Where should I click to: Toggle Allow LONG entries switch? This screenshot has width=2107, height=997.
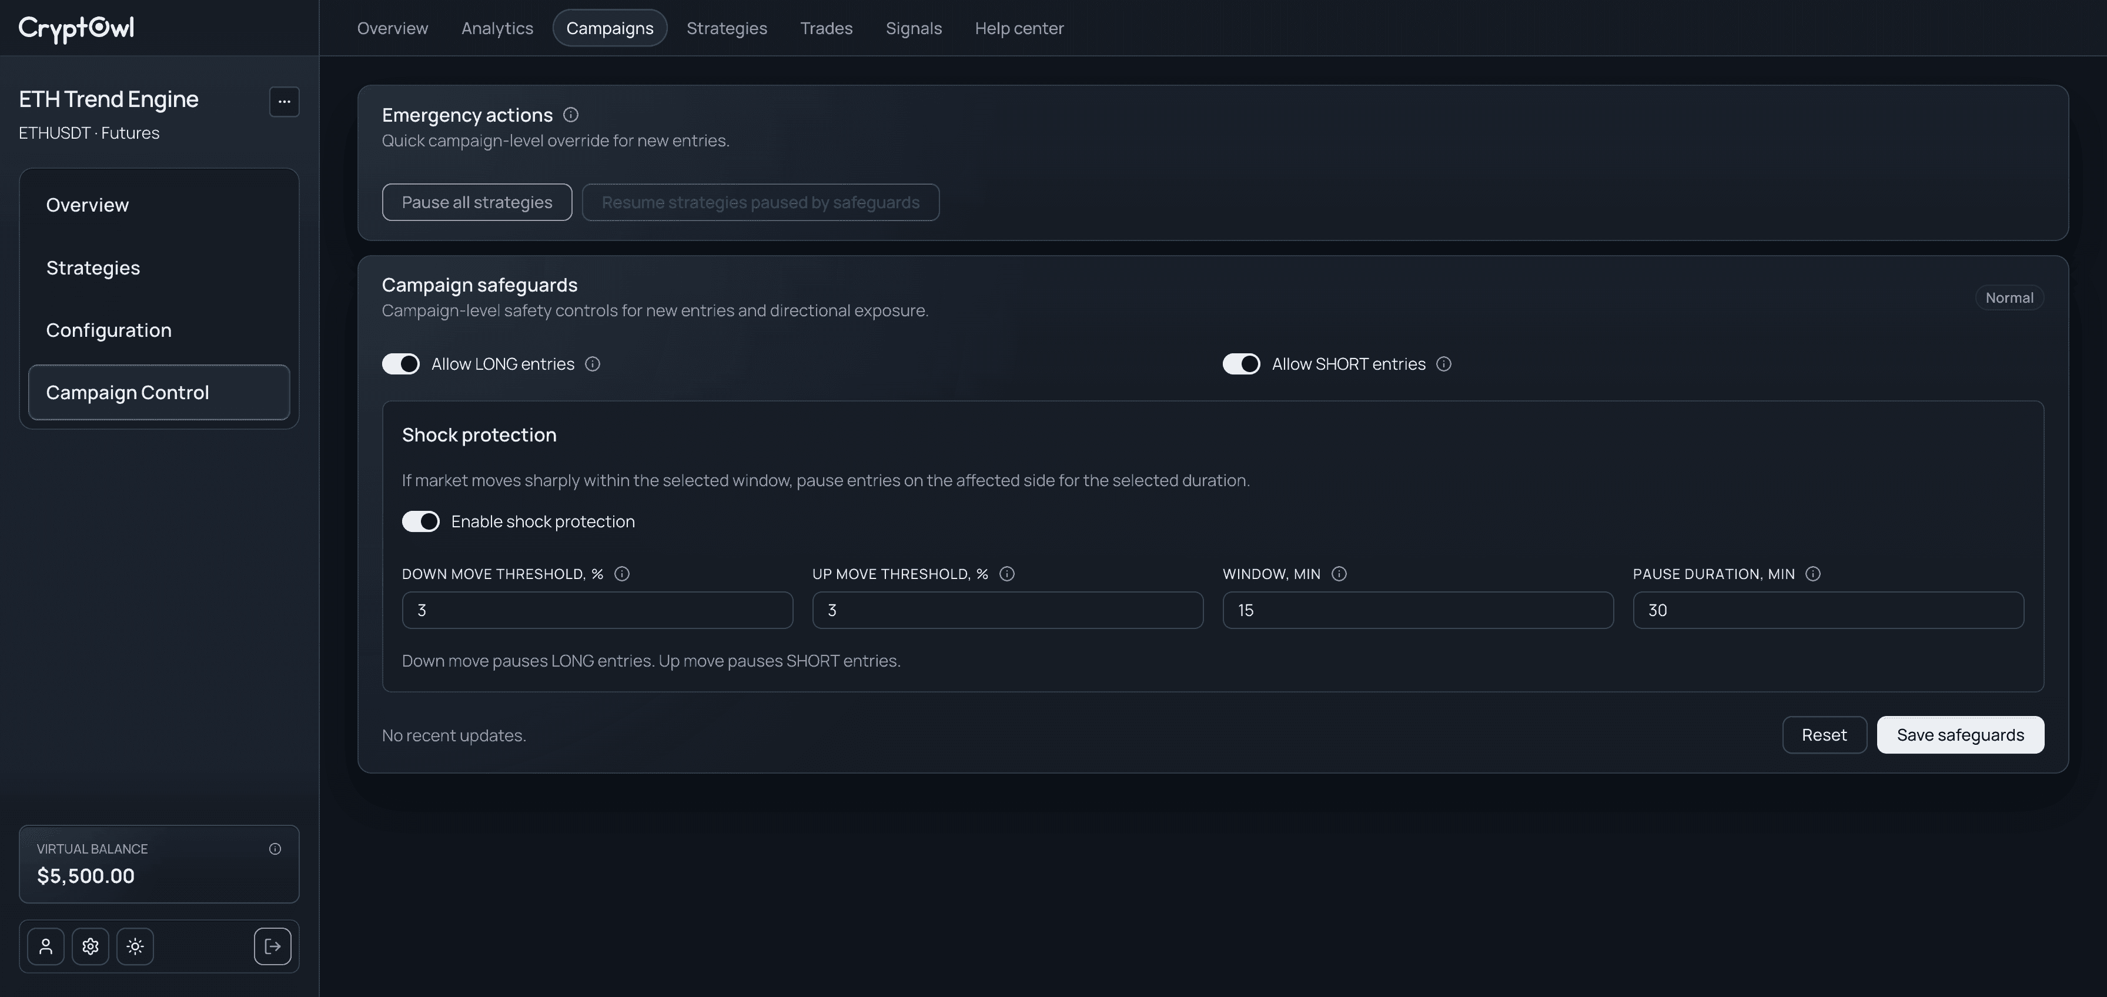(x=401, y=364)
